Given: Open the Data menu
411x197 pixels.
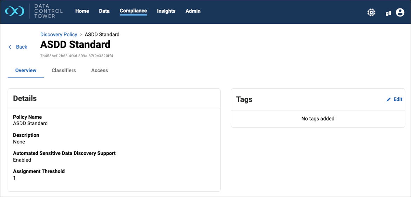Looking at the screenshot, I should 104,11.
